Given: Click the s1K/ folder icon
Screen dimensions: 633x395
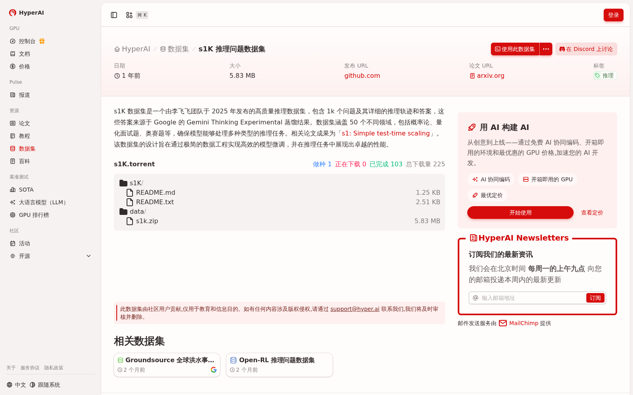Looking at the screenshot, I should (x=123, y=183).
